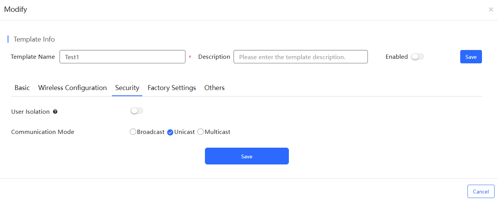Open the Wireless Configuration tab

click(73, 88)
